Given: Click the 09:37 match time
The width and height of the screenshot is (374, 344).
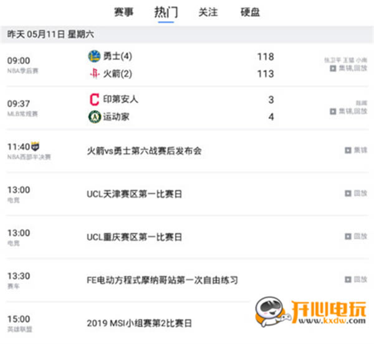Looking at the screenshot, I should 19,103.
